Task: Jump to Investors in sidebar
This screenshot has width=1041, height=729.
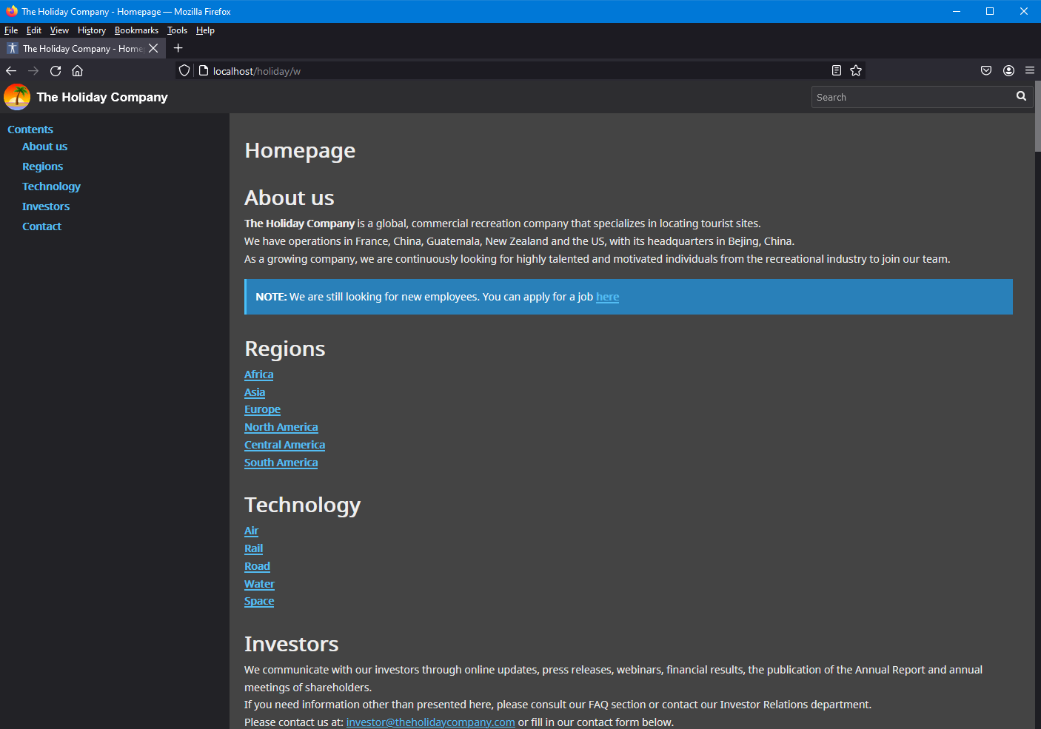Action: point(46,206)
